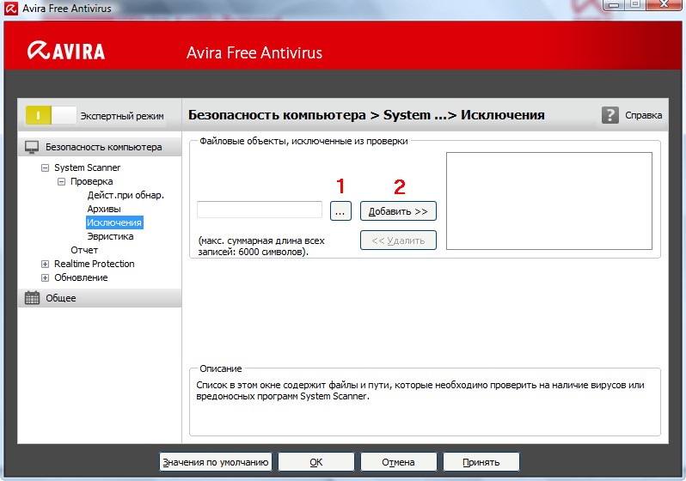This screenshot has height=481, width=686.
Task: Expand the Realtime Protection tree node
Action: tap(45, 264)
